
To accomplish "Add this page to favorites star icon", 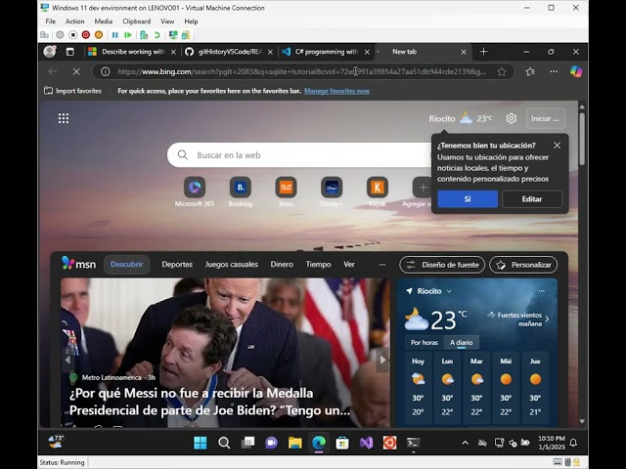I will pos(502,71).
